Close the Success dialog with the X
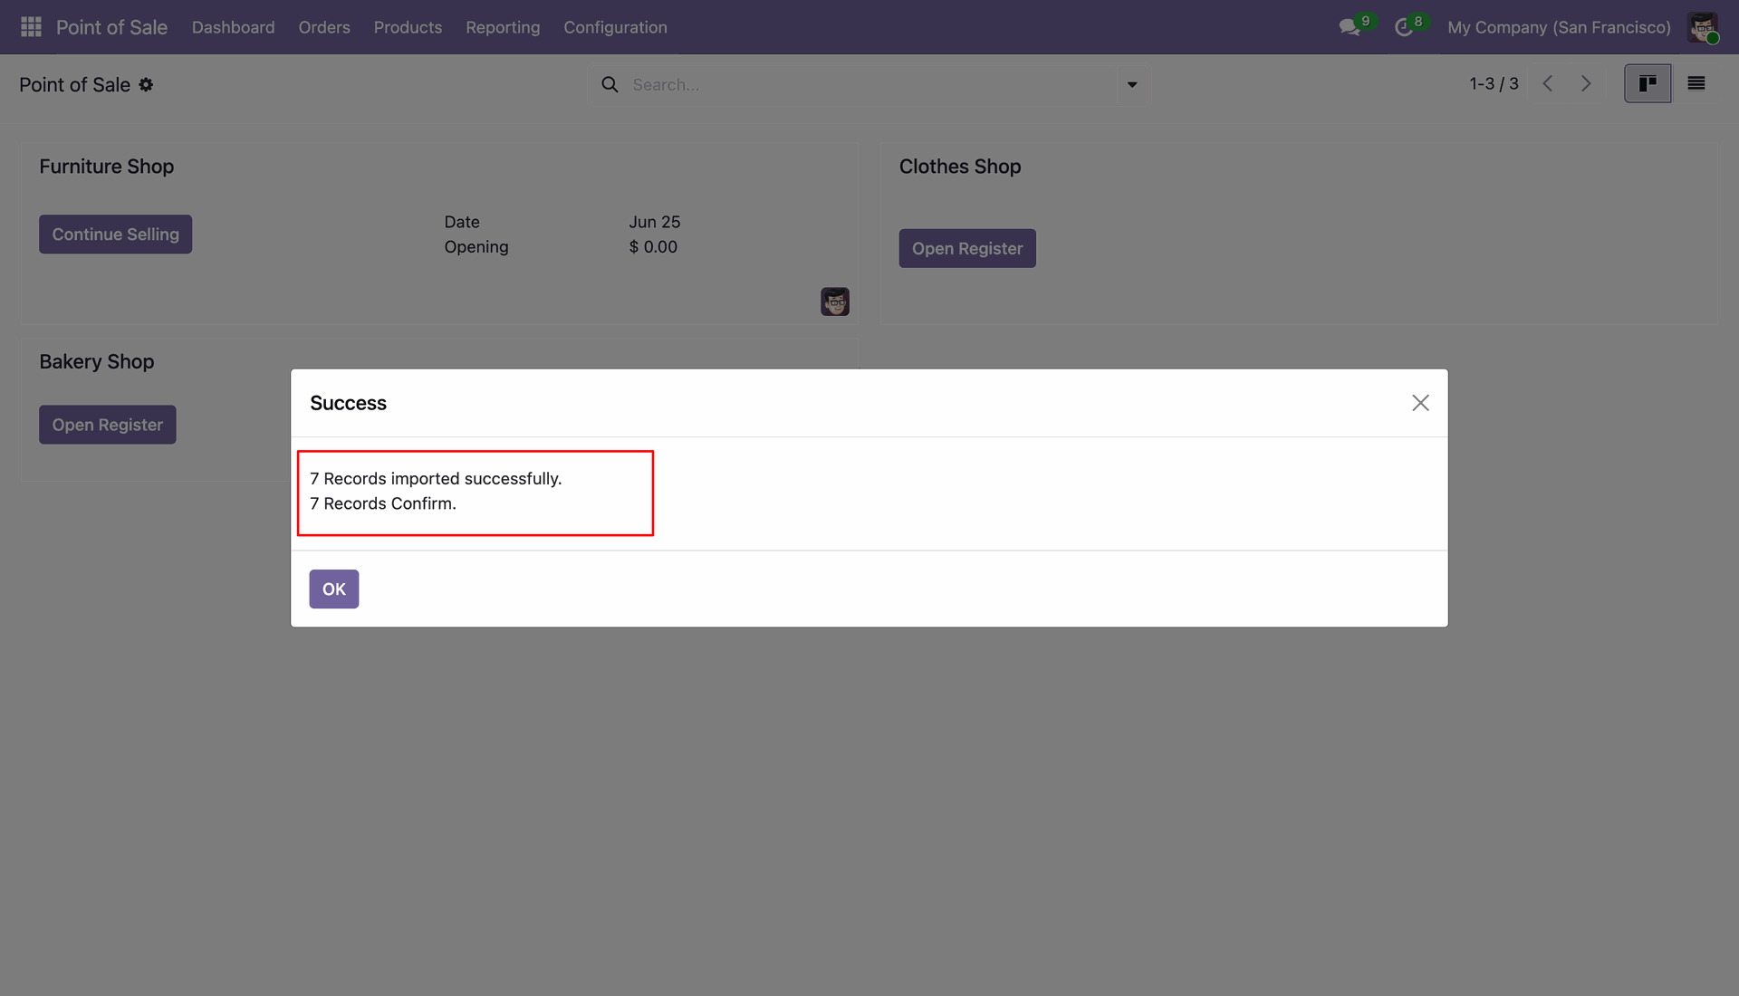The height and width of the screenshot is (996, 1739). pyautogui.click(x=1420, y=403)
